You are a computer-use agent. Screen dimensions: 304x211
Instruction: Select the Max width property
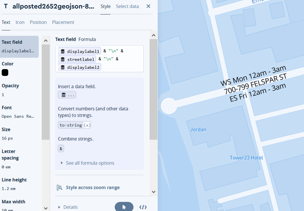coord(13,206)
